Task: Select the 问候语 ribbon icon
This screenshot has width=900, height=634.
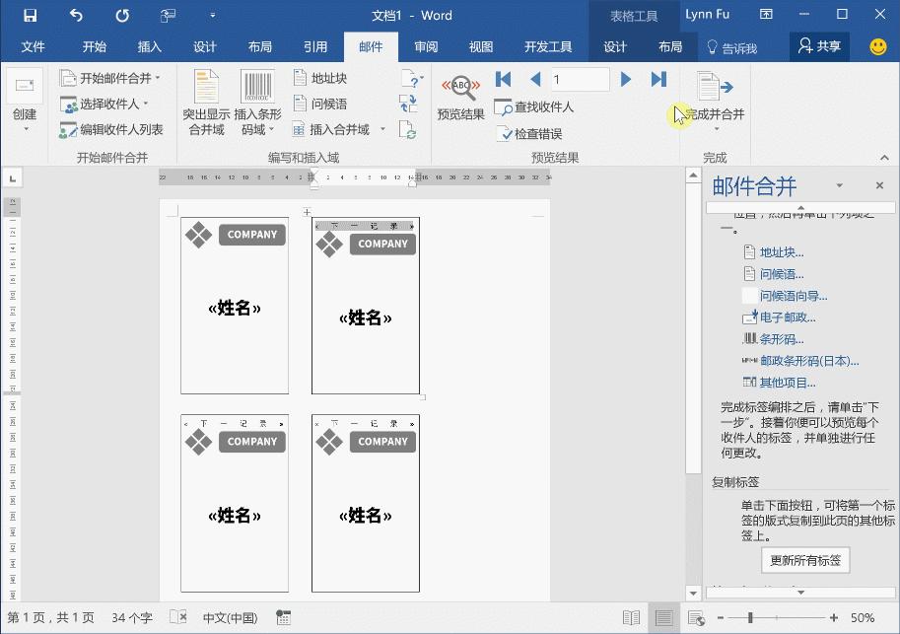Action: point(322,102)
